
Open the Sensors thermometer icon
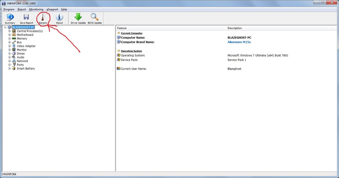(43, 17)
